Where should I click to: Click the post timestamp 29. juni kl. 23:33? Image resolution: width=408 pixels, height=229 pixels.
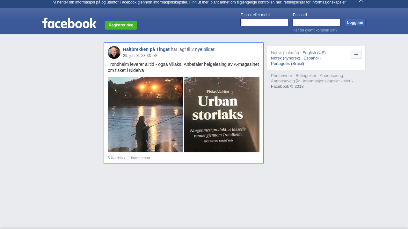(137, 56)
